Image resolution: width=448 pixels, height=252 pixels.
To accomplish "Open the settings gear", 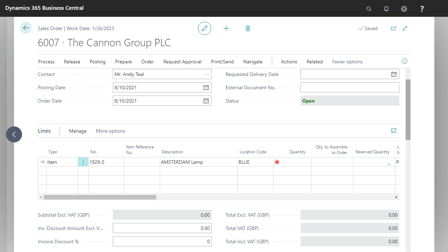I will (404, 8).
